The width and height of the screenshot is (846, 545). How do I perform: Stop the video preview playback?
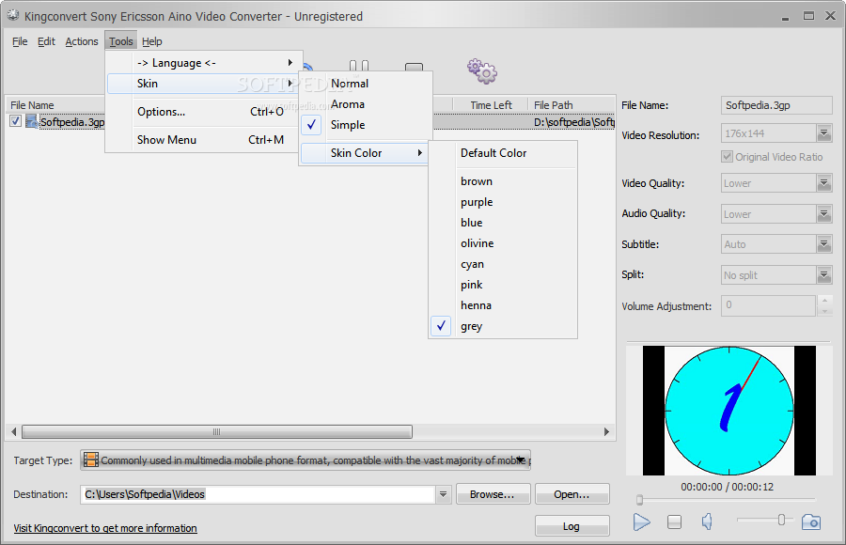(674, 522)
